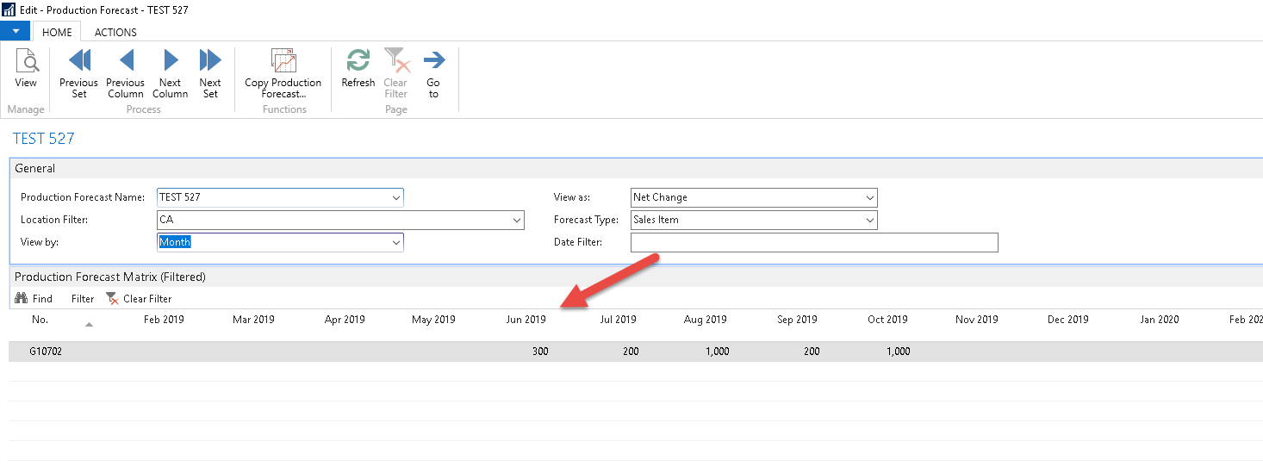Select the HOME ribbon tab
1263x473 pixels.
(x=57, y=32)
